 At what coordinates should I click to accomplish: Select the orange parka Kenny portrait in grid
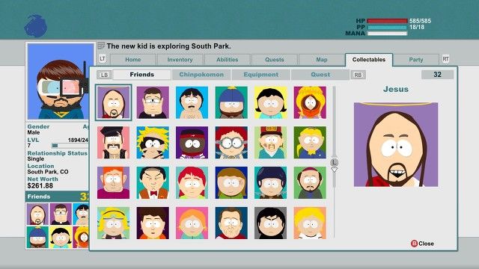pyautogui.click(x=310, y=102)
